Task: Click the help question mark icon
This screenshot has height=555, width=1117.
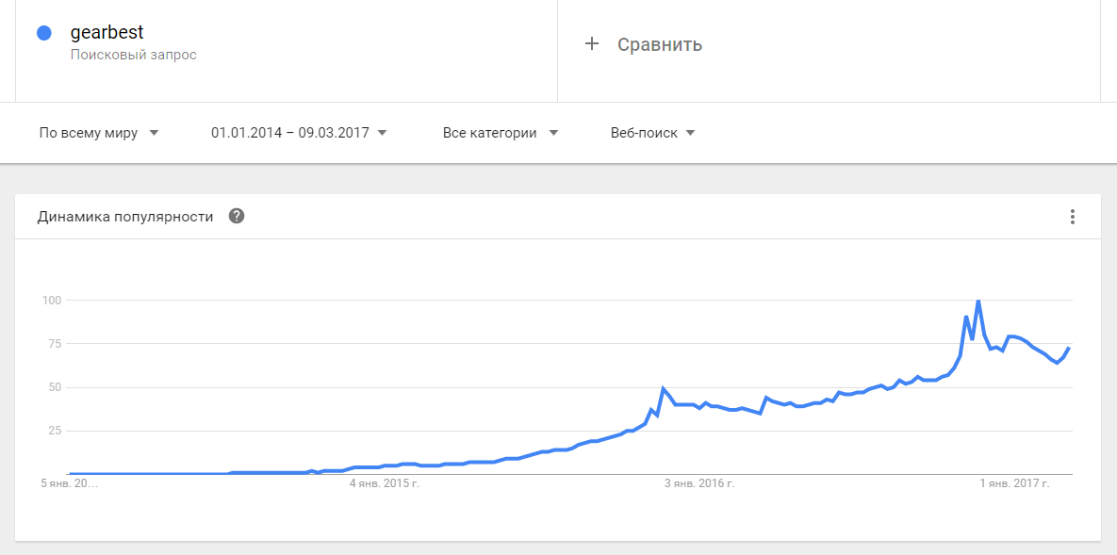Action: [x=237, y=217]
